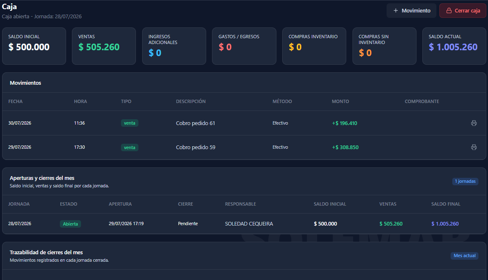Click the Aperturas y cierres del mes heading

(x=42, y=178)
